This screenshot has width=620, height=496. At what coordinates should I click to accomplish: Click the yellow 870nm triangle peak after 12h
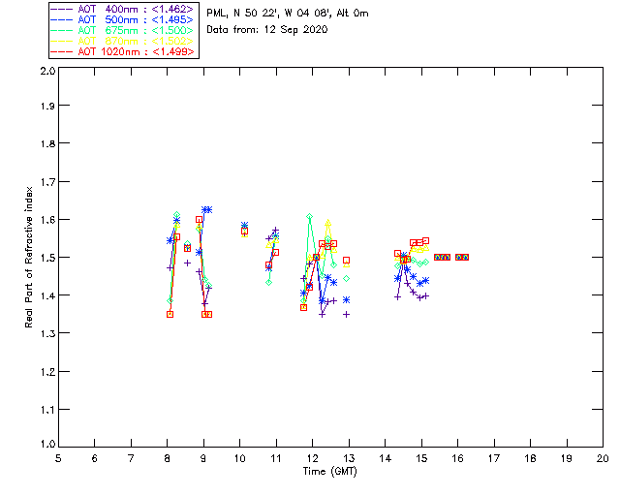click(x=327, y=223)
